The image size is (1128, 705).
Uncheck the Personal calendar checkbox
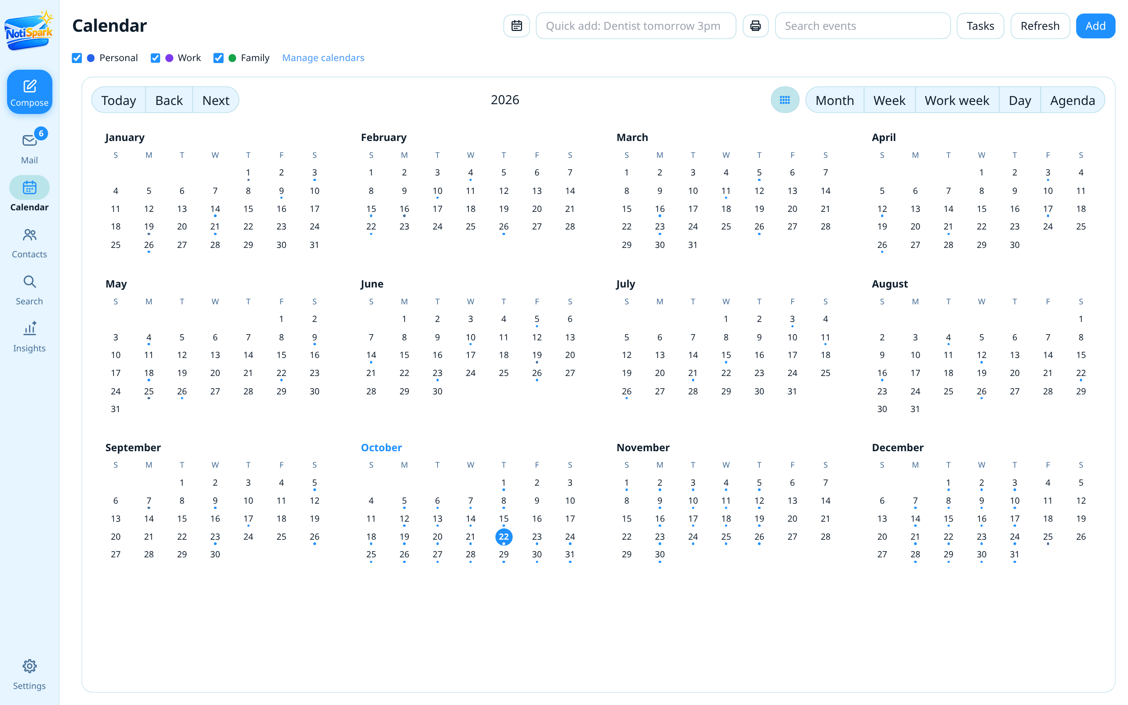[77, 58]
